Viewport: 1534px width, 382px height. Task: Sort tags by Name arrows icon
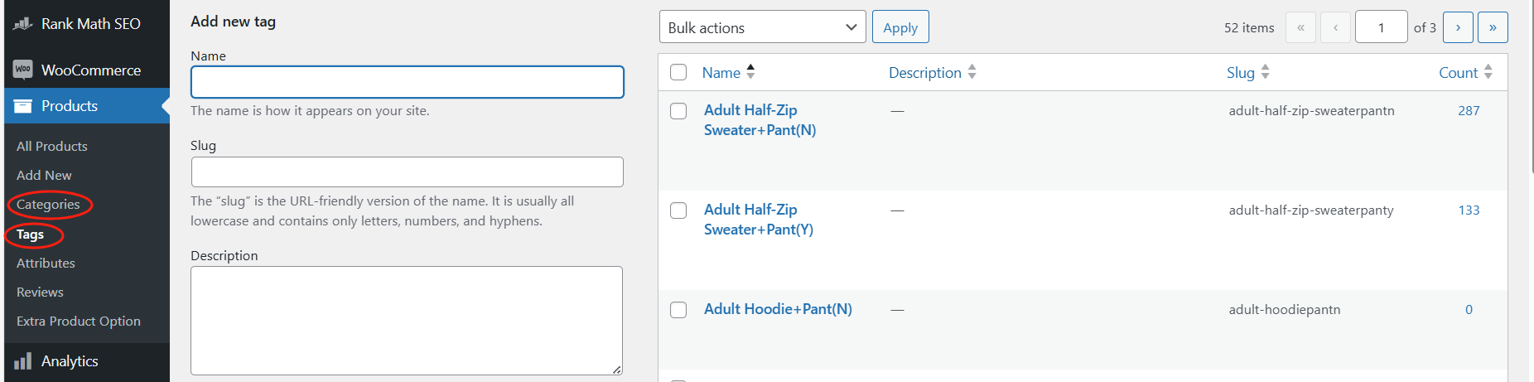coord(750,72)
